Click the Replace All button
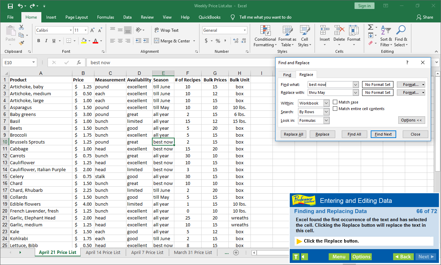This screenshot has width=441, height=265. point(293,134)
